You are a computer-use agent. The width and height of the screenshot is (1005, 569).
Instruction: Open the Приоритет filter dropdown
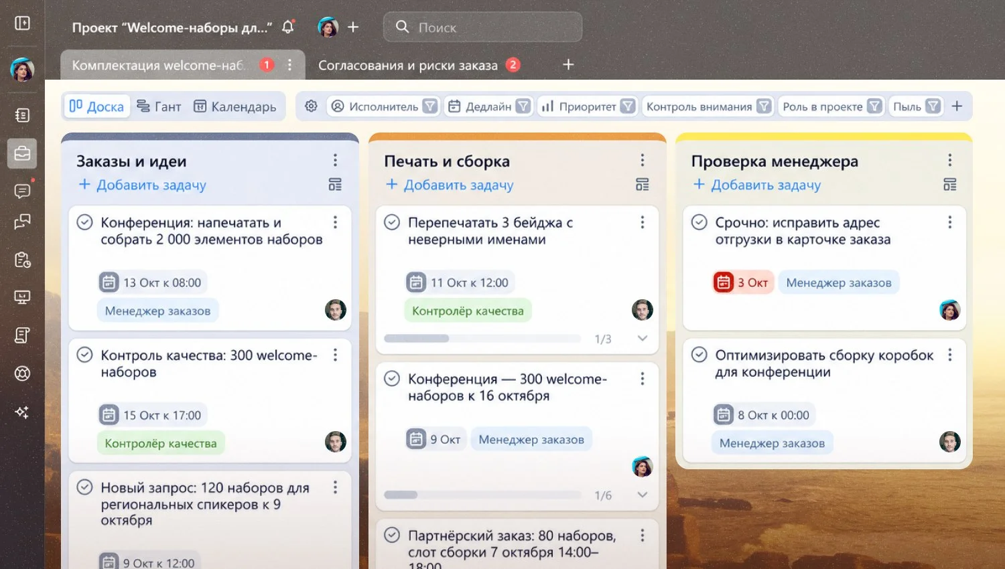point(588,106)
